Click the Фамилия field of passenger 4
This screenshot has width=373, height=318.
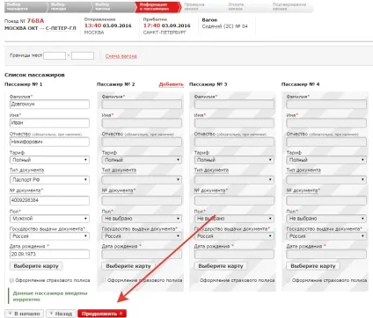coord(326,104)
